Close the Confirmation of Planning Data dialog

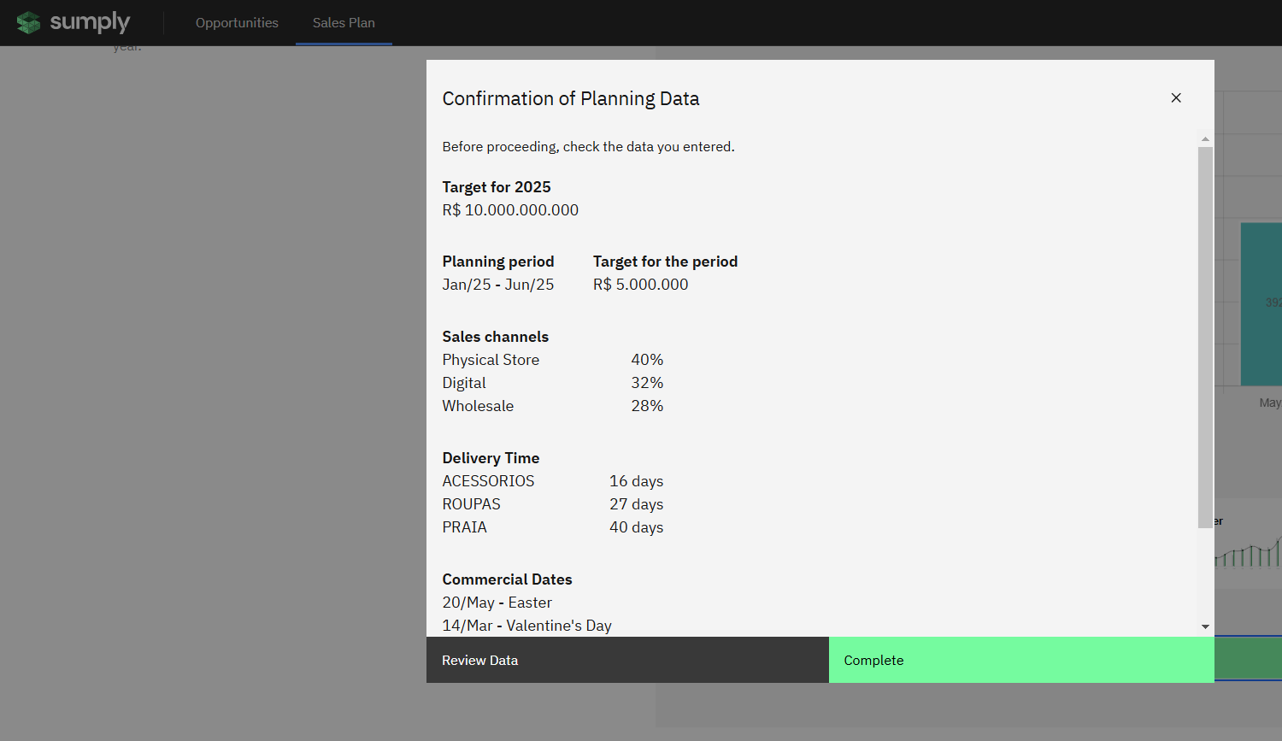[x=1176, y=98]
